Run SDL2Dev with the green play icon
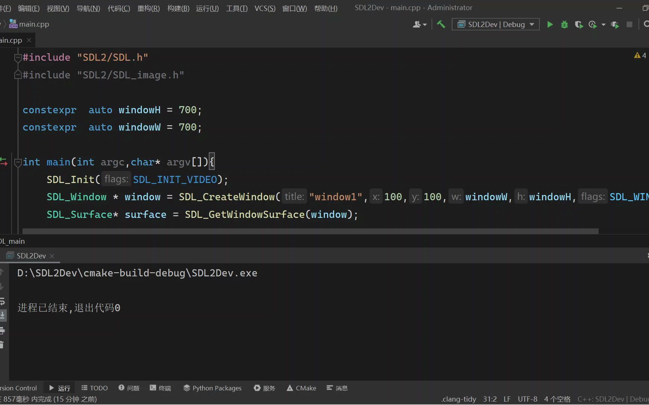Viewport: 649px width, 405px height. tap(550, 24)
